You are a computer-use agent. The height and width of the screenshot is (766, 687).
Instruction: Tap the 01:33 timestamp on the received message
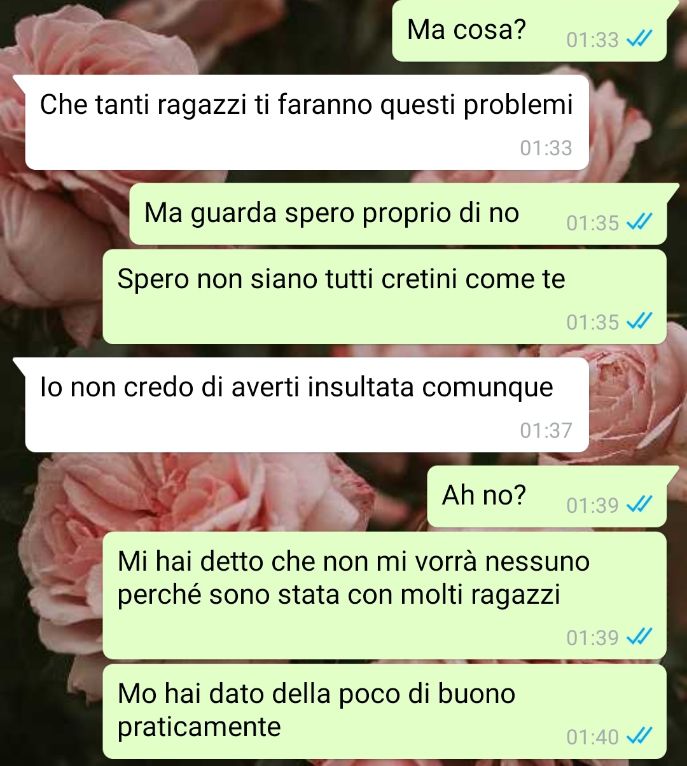[x=546, y=148]
